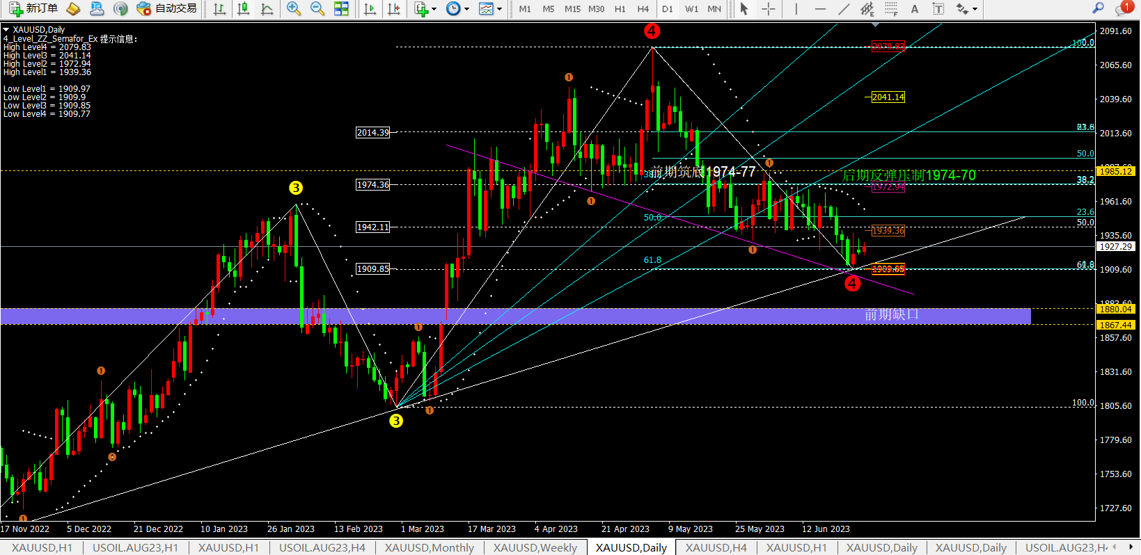Select the H1 timeframe button
The height and width of the screenshot is (555, 1141).
(620, 9)
